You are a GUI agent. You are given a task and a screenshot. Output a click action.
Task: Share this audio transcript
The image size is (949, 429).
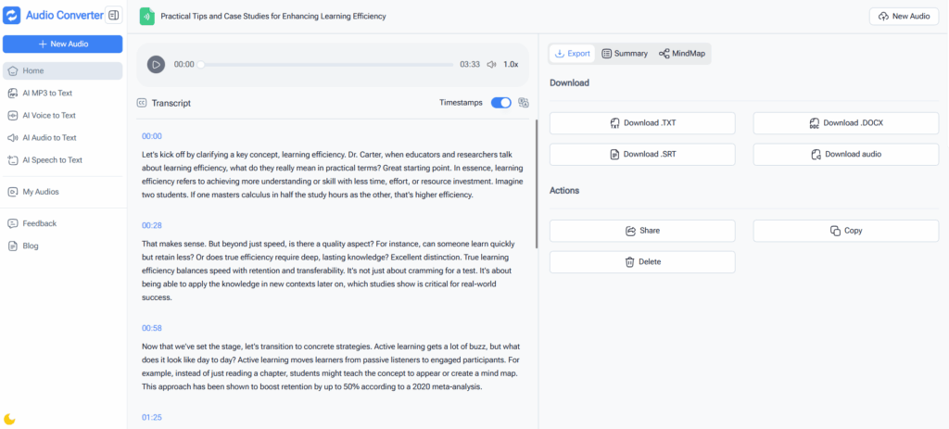click(642, 231)
